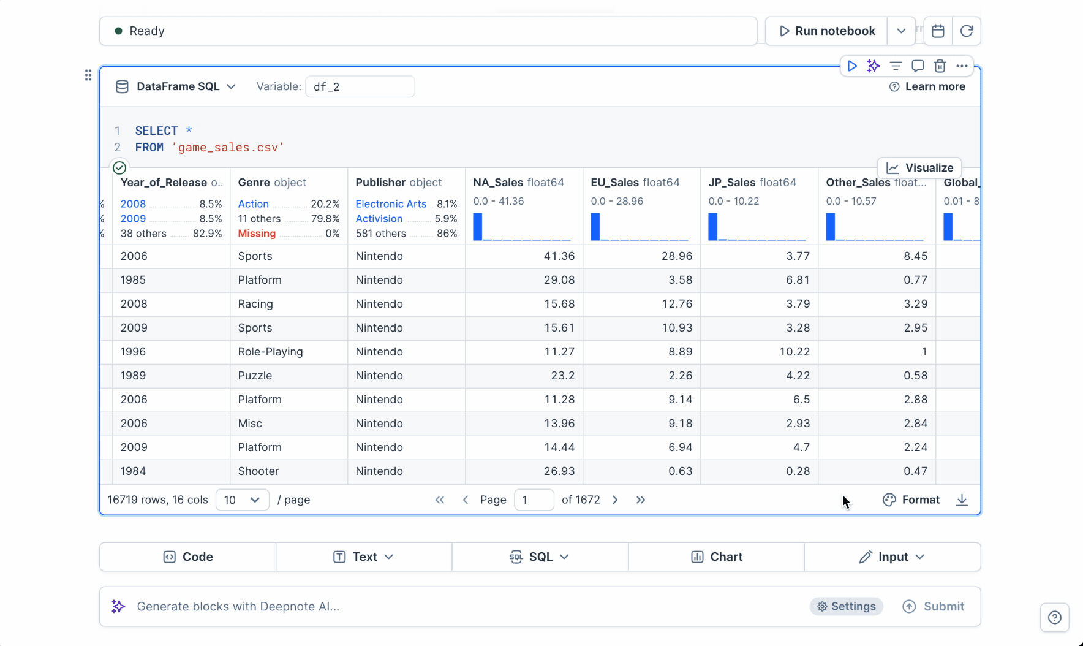This screenshot has width=1083, height=646.
Task: Filter by Electronic Arts publisher
Action: (391, 204)
